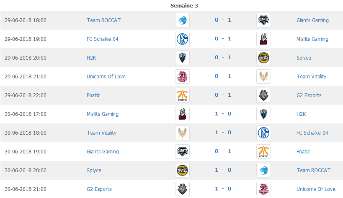Open Unicorns Of Love link in the last row

point(316,189)
